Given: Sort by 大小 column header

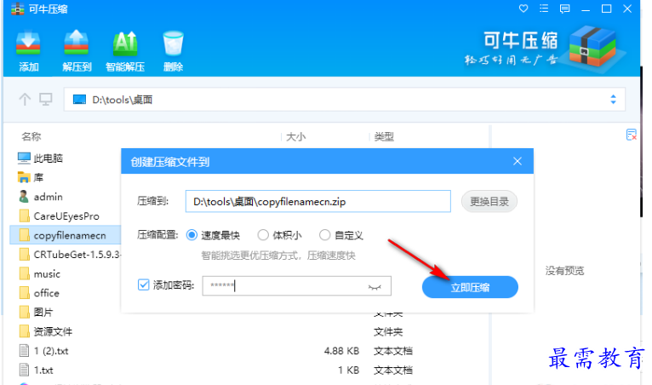Looking at the screenshot, I should click(295, 136).
